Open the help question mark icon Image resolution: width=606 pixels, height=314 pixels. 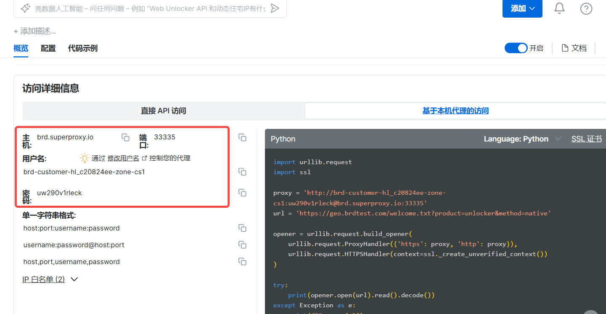pyautogui.click(x=586, y=8)
